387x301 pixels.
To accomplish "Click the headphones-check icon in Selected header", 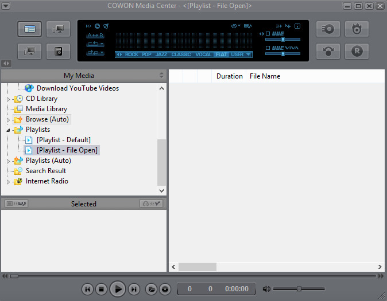I will pos(151,204).
